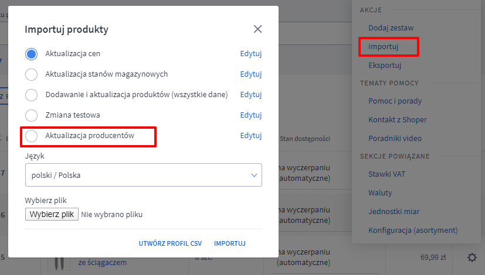Choose Aktualizacja stanów magazynowych radio button
485x275 pixels.
tap(31, 74)
